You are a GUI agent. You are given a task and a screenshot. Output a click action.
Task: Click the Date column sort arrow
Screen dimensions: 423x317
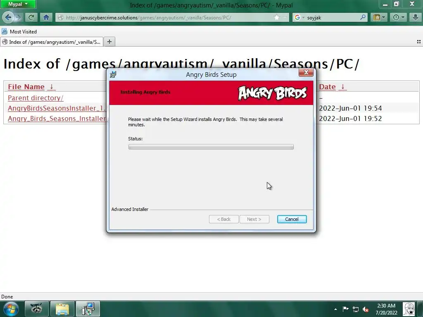[x=342, y=87]
